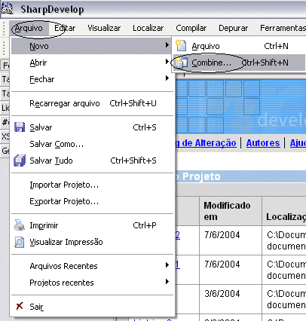Click the project link ending in 2
The width and height of the screenshot is (306, 321).
pyautogui.click(x=178, y=235)
